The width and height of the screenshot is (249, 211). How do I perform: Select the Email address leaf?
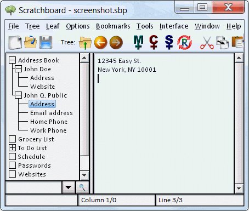[x=52, y=113]
